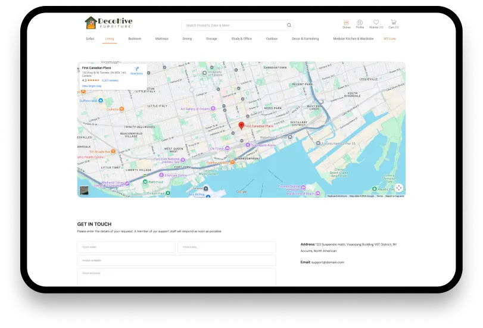Viewport: 483px width, 328px height.
Task: Click the First Canadian Place title
Action: point(96,68)
